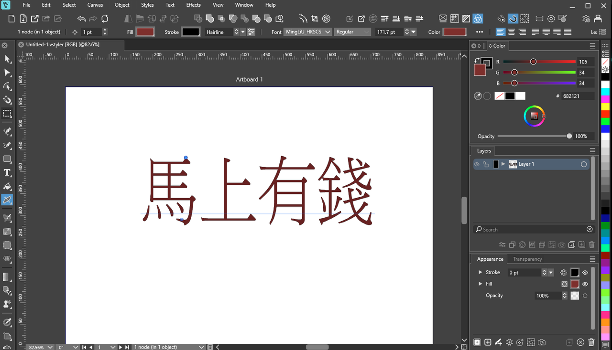Click the Fill color swatch in toolbar
This screenshot has height=350, width=612.
coord(145,32)
